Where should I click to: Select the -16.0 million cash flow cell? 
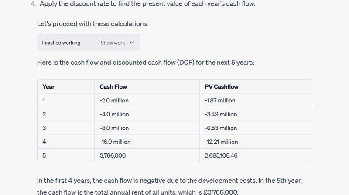coord(115,142)
